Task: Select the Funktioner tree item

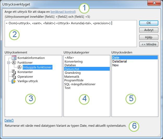Action: pyautogui.click(x=25, y=63)
